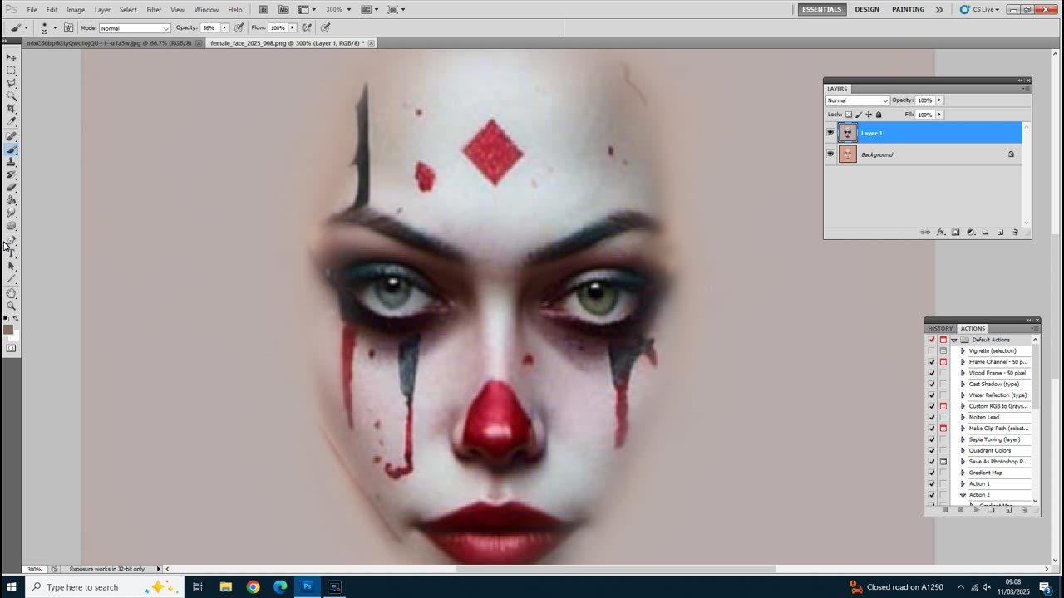Switch to the Painting workspace
Viewport: 1064px width, 598px height.
point(908,10)
